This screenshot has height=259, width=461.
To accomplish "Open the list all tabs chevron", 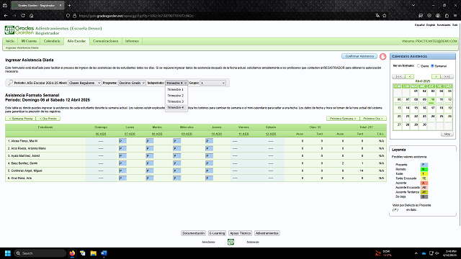I will [x=413, y=5].
